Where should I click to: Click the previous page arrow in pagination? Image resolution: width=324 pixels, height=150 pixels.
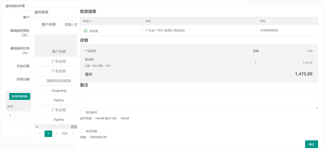tap(40, 134)
